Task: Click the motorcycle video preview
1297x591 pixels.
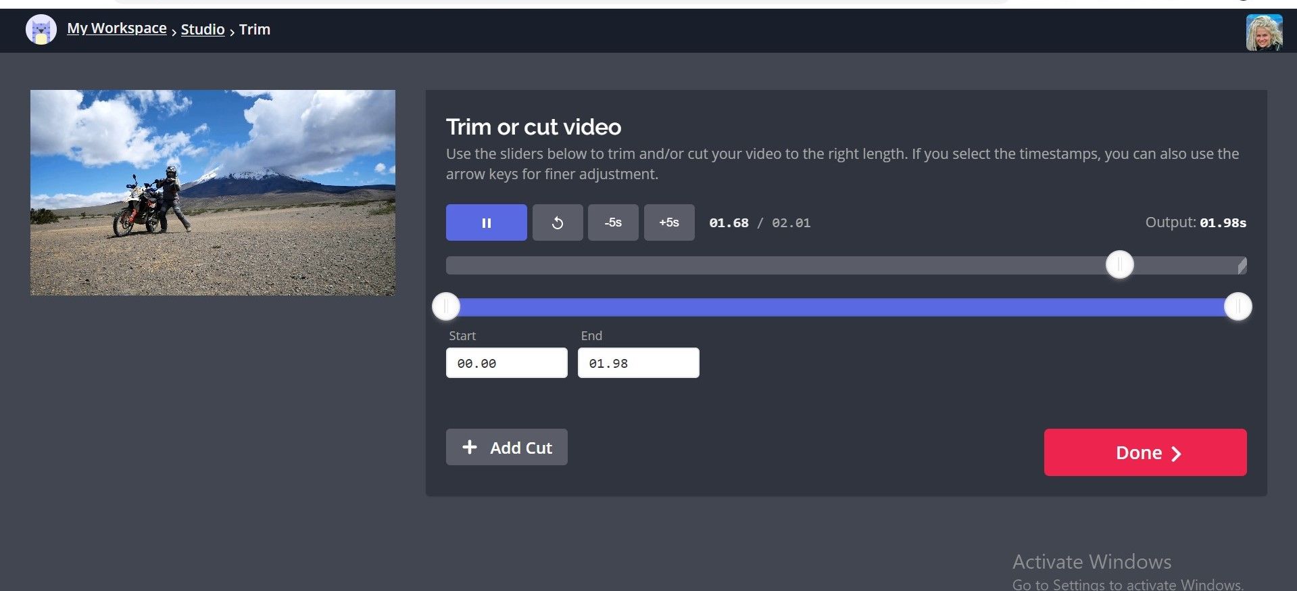Action: tap(213, 193)
